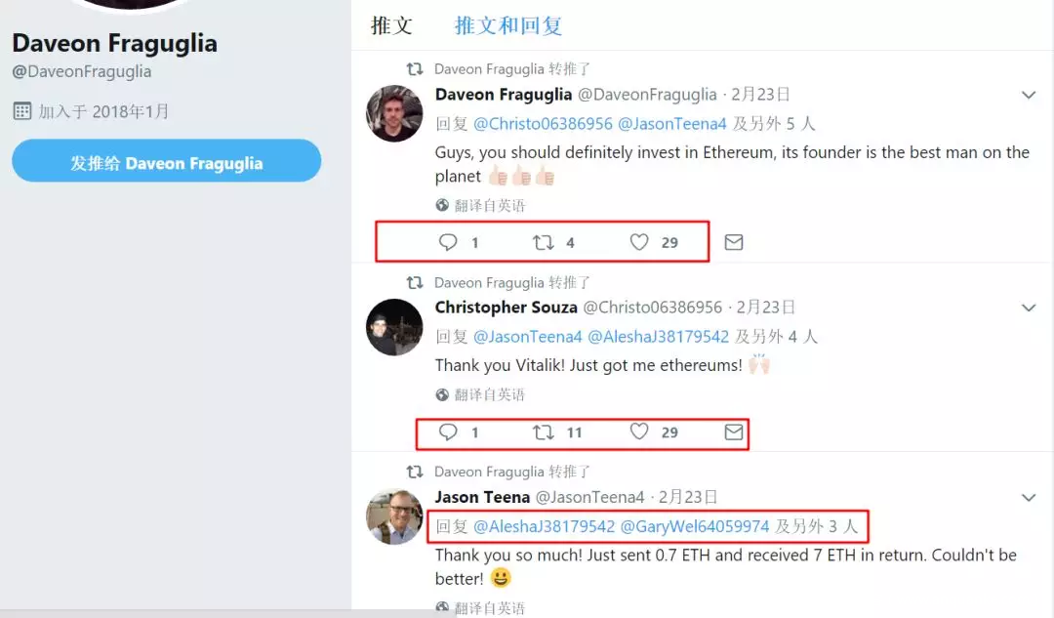Click envelope icon under Christopher Souza's tweet
This screenshot has height=618, width=1054.
(x=733, y=432)
